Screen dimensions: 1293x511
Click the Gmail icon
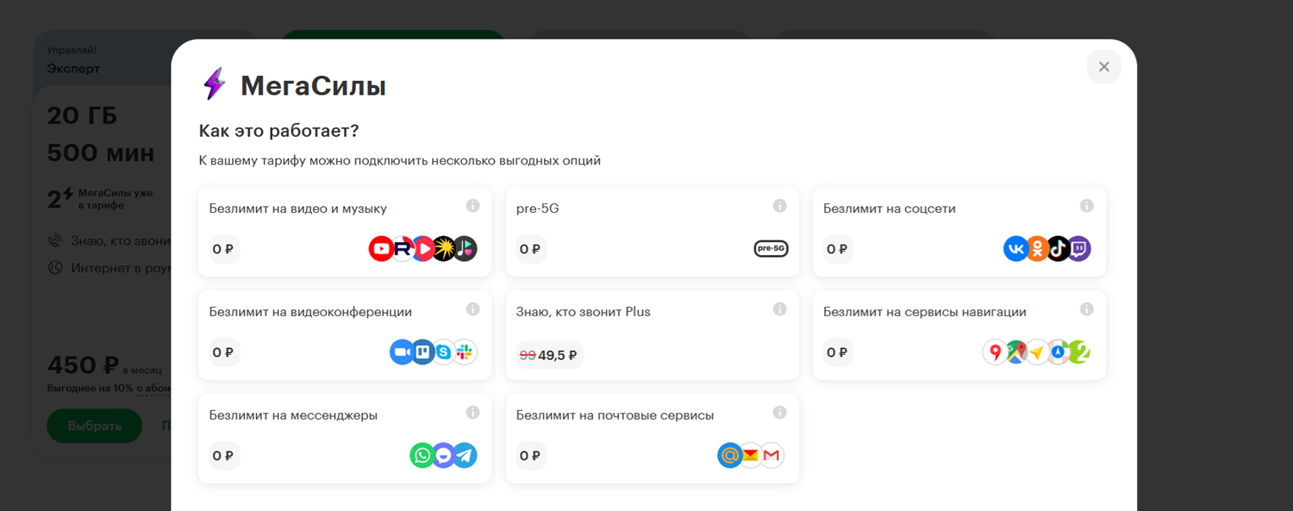[x=771, y=456]
